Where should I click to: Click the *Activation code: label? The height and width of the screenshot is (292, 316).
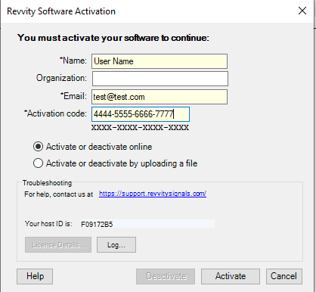point(55,113)
